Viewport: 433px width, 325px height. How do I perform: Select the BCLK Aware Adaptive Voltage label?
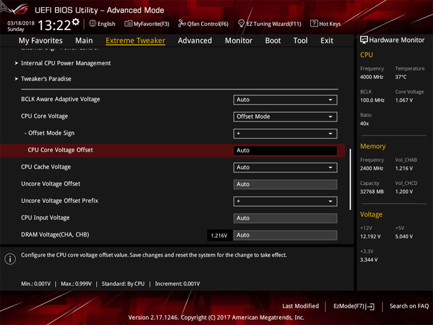[61, 99]
